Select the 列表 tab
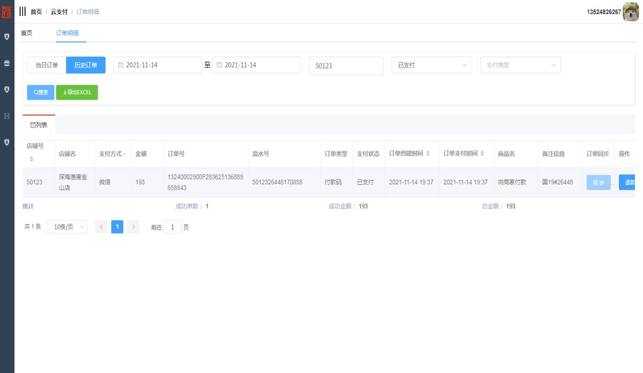The height and width of the screenshot is (373, 643). tap(39, 125)
